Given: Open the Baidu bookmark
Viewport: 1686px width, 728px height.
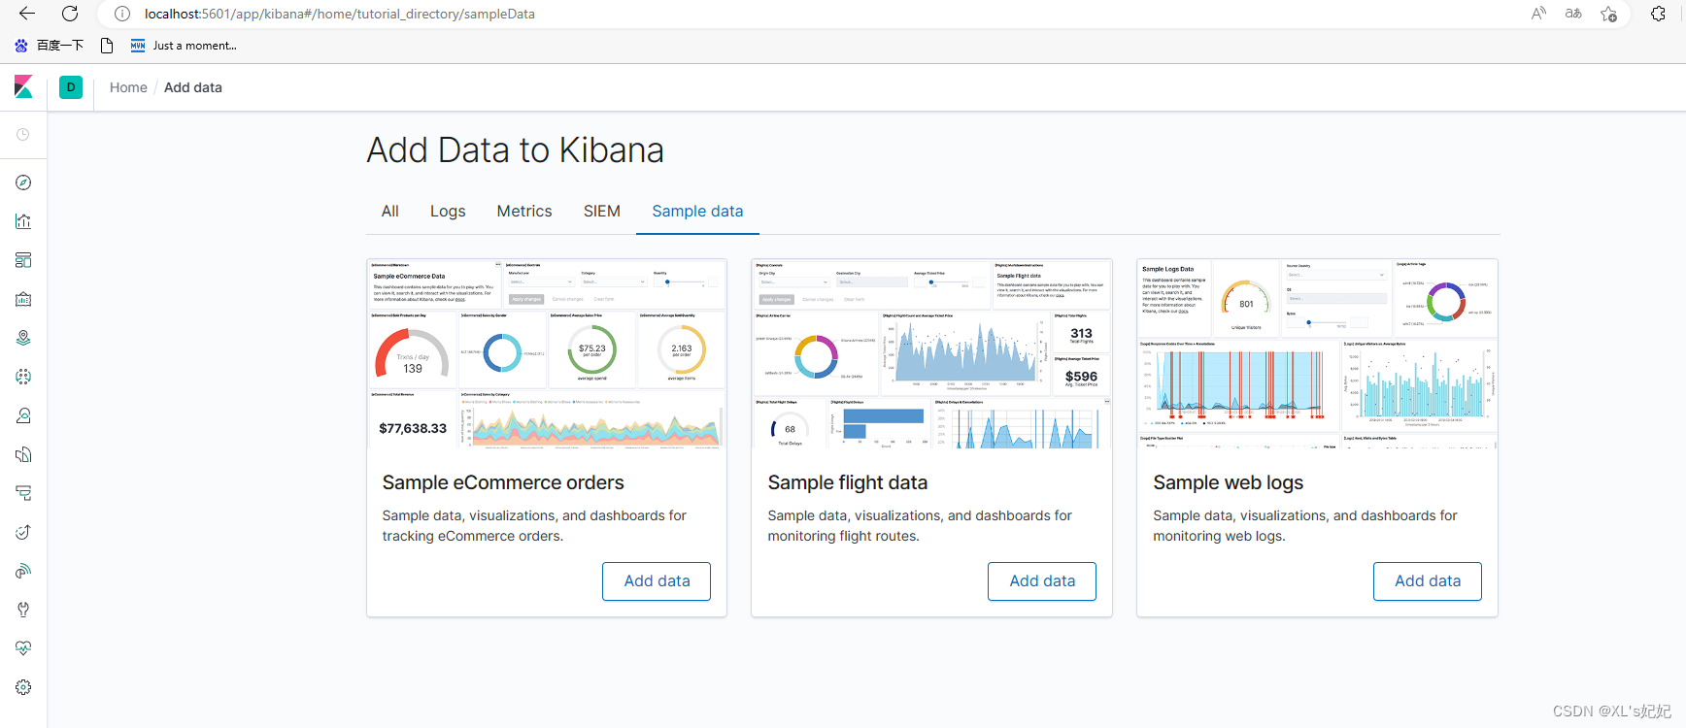Looking at the screenshot, I should 50,46.
